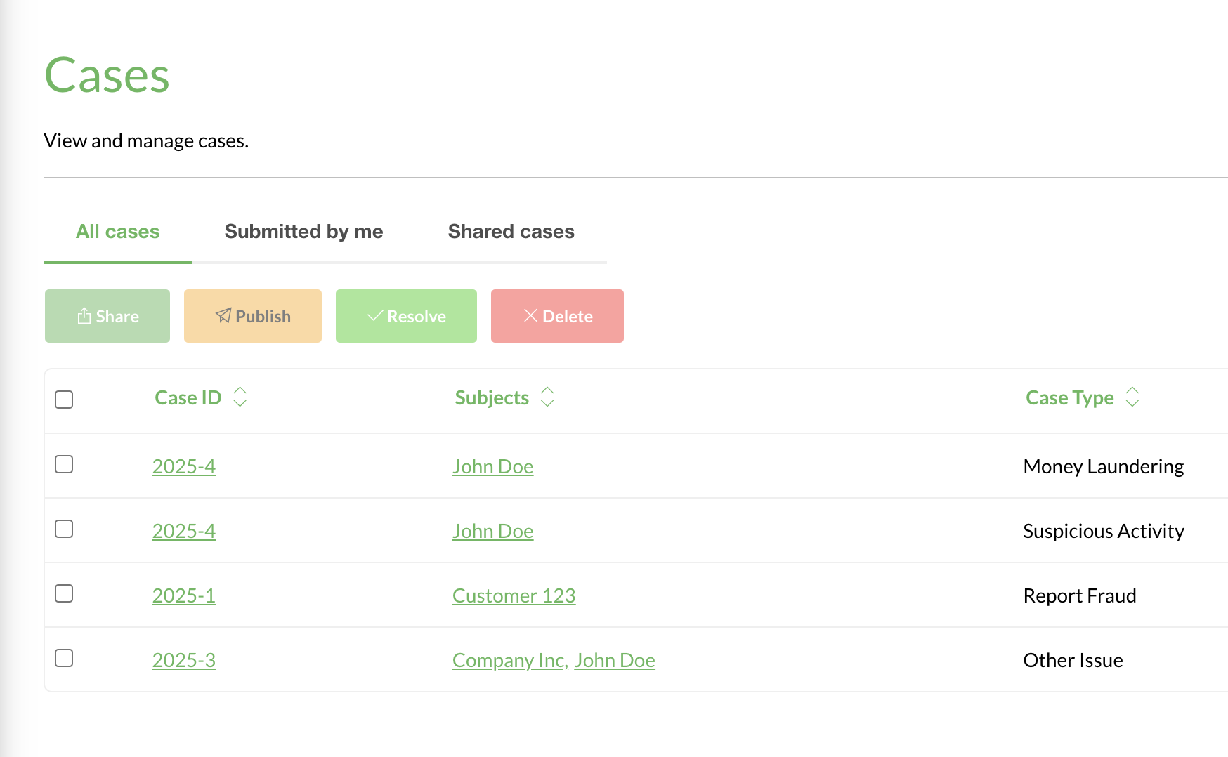Check the checkbox for case 2025-1
1228x757 pixels.
pos(63,593)
